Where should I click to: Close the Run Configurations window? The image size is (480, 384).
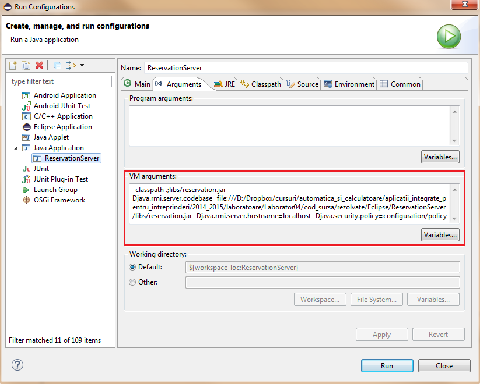tap(465, 4)
